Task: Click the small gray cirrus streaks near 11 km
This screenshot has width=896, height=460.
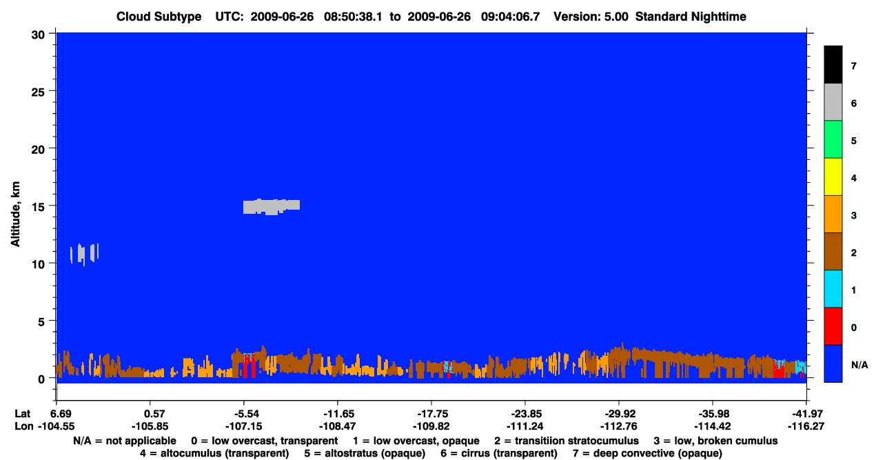Action: point(84,253)
